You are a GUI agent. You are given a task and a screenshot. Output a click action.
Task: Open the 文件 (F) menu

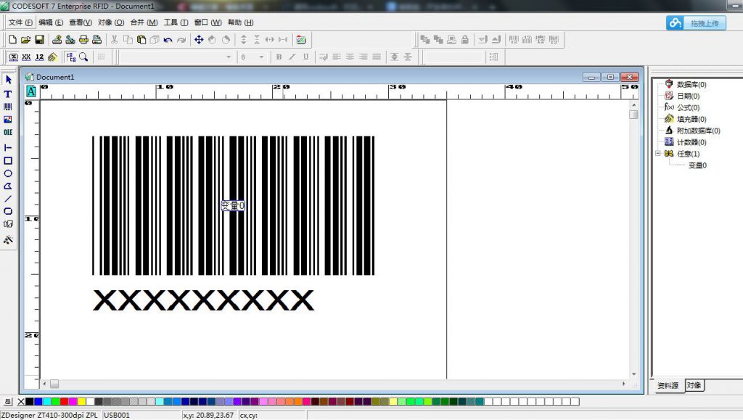click(20, 22)
